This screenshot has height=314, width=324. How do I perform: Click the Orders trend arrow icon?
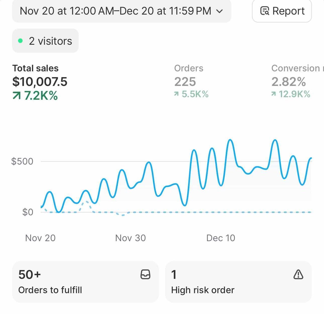176,94
